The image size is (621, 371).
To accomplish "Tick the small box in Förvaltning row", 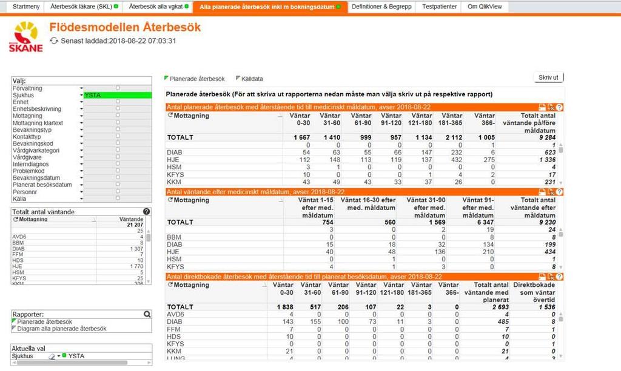I will pos(118,88).
